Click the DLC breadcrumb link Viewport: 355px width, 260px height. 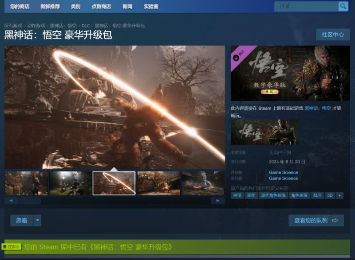[86, 26]
